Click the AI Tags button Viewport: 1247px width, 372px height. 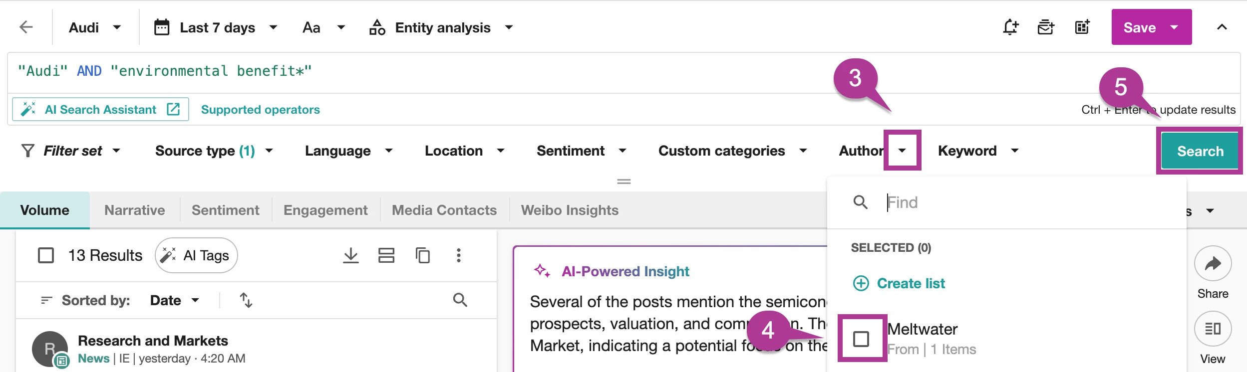point(196,255)
